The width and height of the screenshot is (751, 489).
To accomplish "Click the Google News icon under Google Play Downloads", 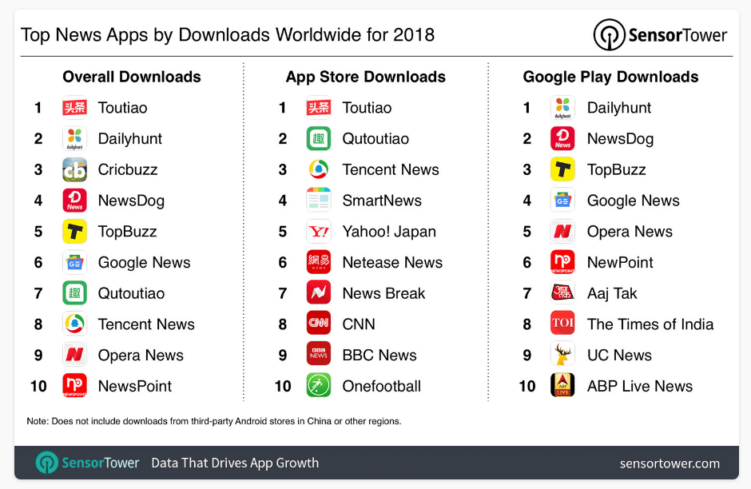I will coord(562,201).
